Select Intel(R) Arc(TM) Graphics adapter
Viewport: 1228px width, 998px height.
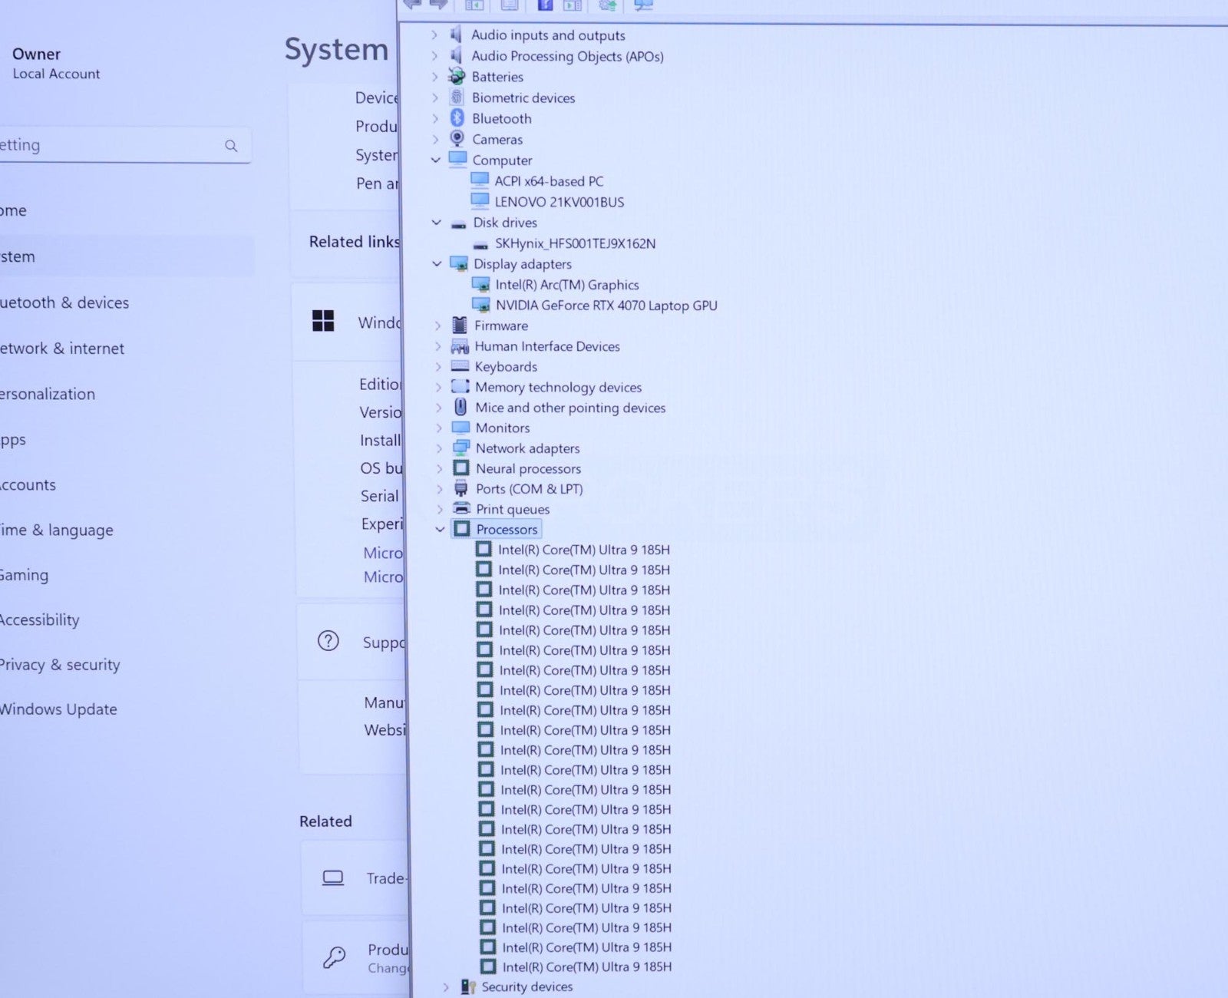[566, 285]
